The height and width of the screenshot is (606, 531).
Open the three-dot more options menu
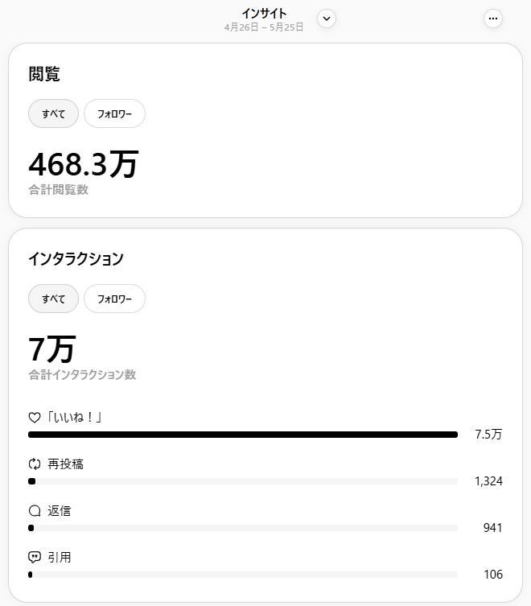493,19
